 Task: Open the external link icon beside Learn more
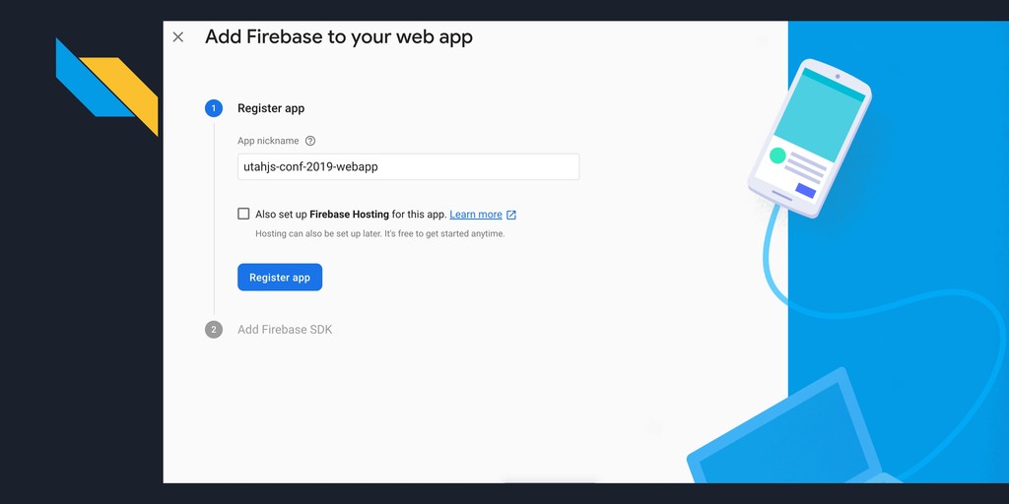tap(511, 215)
